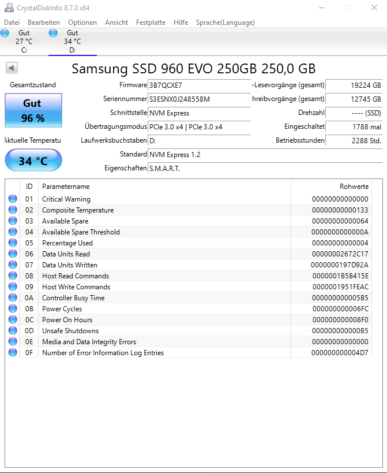Click the Übertragungsmodus field PCIe 3.0 x4
This screenshot has height=473, width=387.
[x=199, y=127]
